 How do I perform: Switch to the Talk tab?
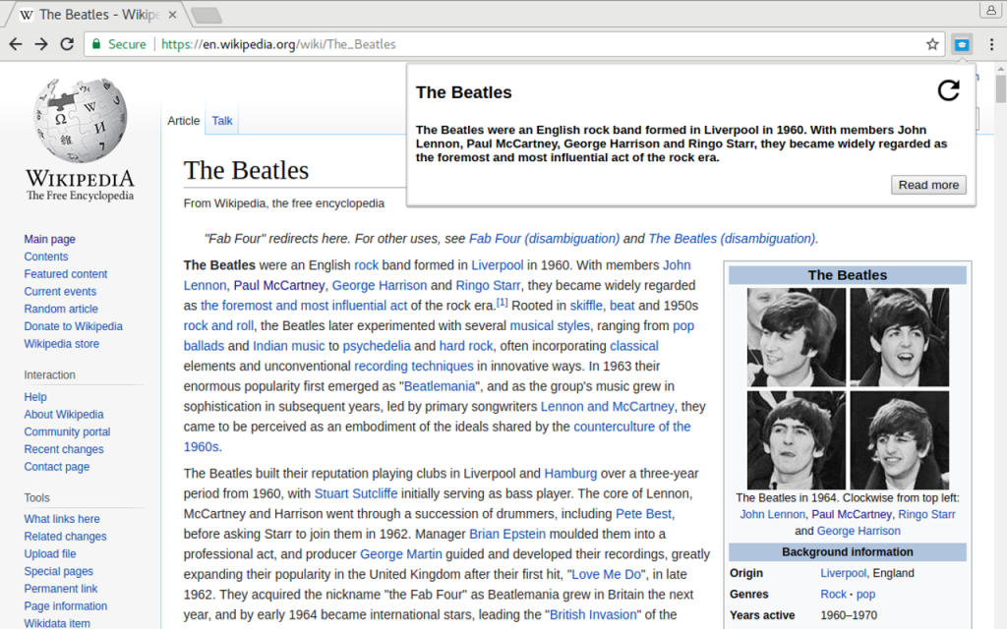coord(222,121)
